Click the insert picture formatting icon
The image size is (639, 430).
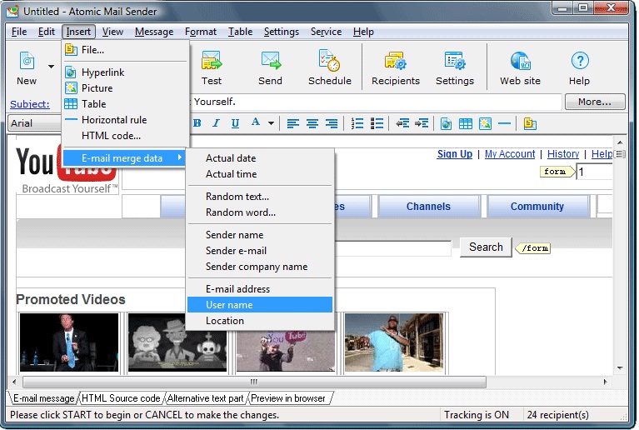(485, 123)
